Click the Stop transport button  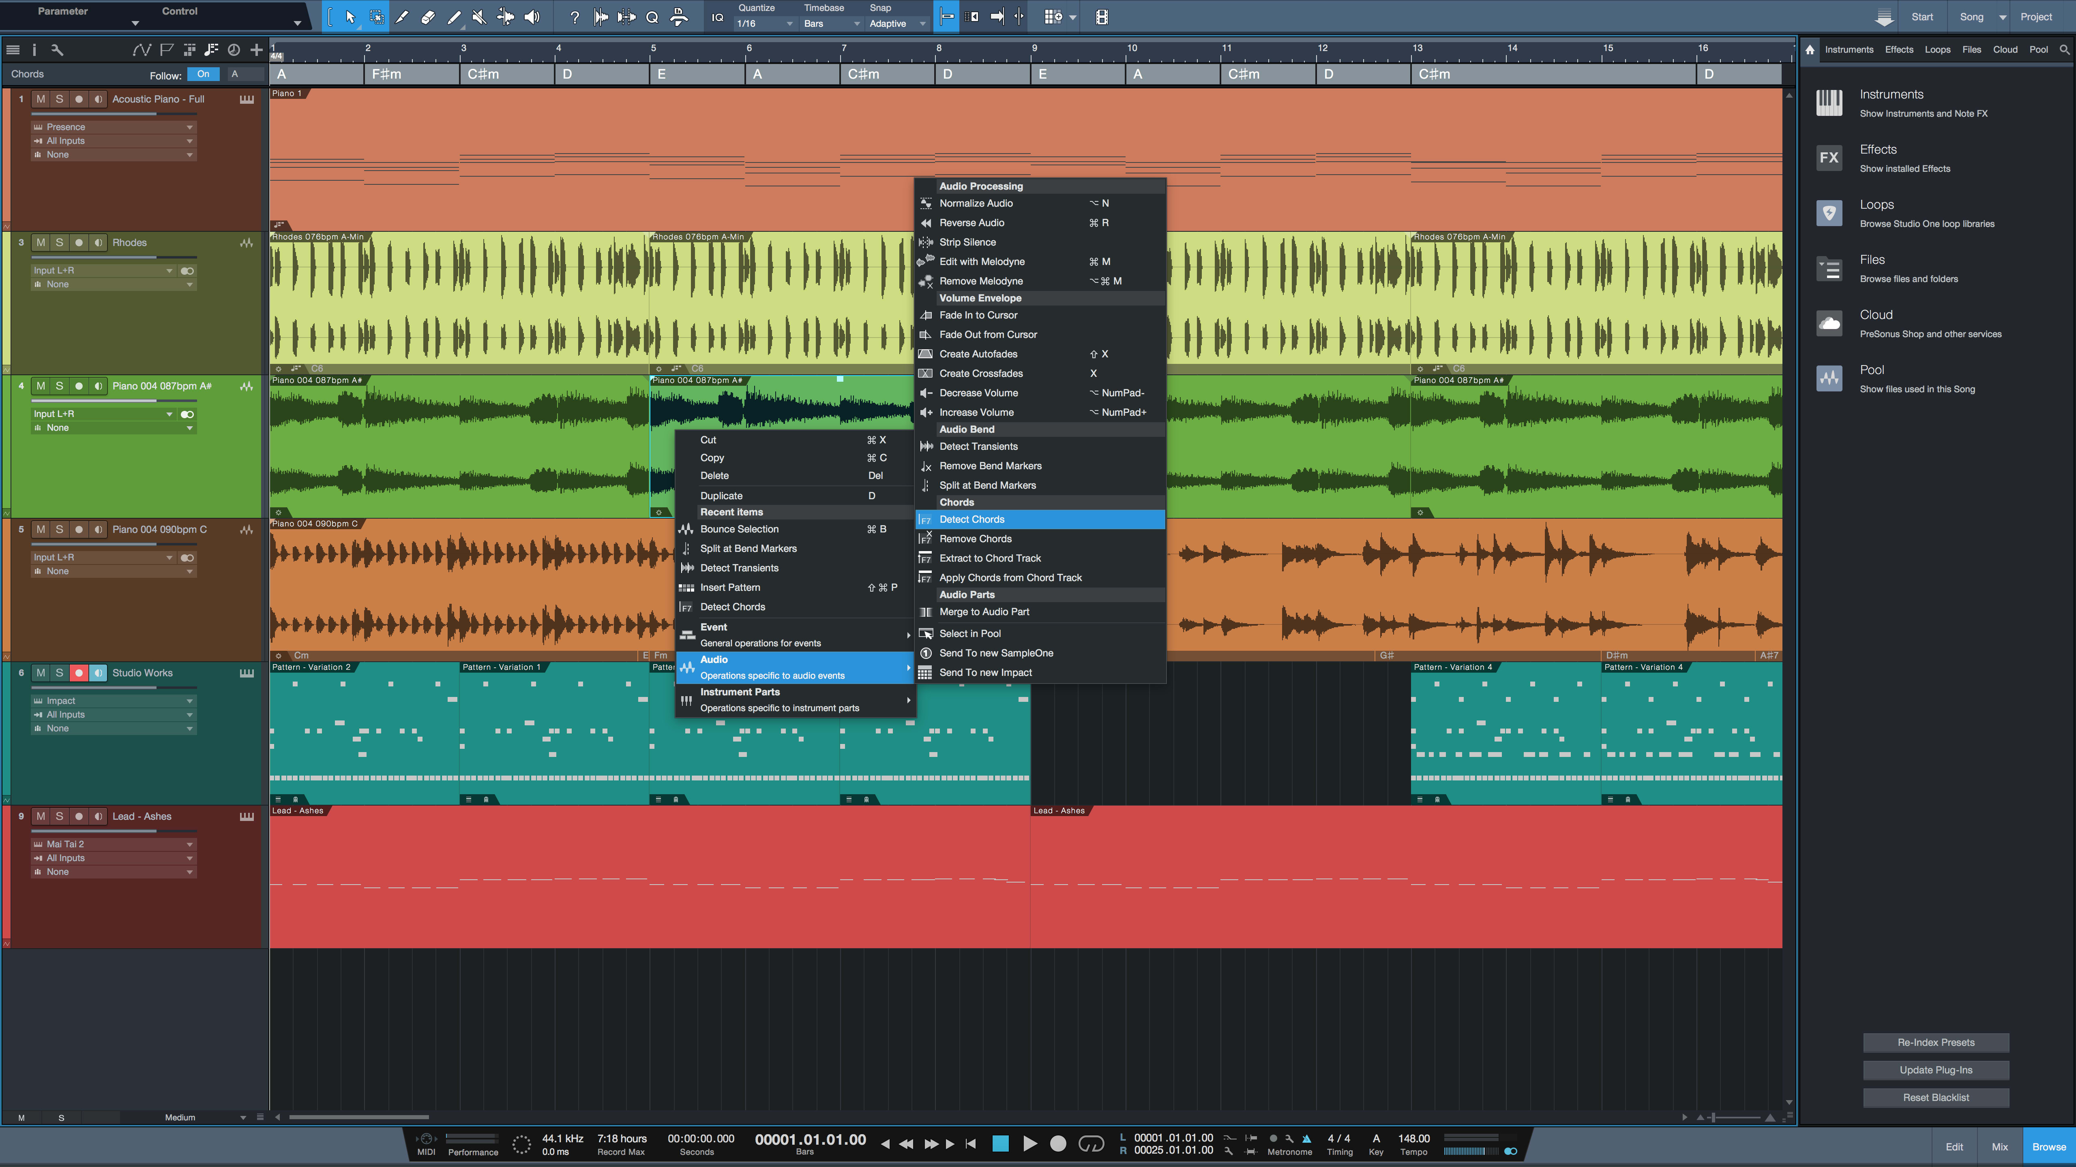click(x=1000, y=1143)
